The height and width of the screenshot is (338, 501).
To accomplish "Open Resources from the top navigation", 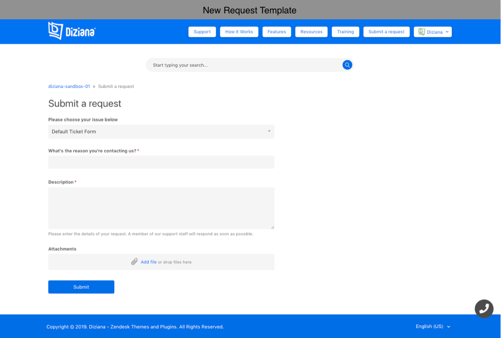I will tap(311, 32).
